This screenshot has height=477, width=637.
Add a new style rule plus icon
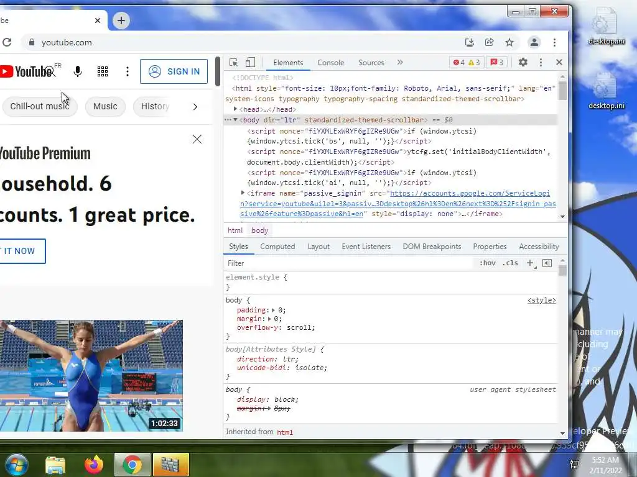click(530, 263)
